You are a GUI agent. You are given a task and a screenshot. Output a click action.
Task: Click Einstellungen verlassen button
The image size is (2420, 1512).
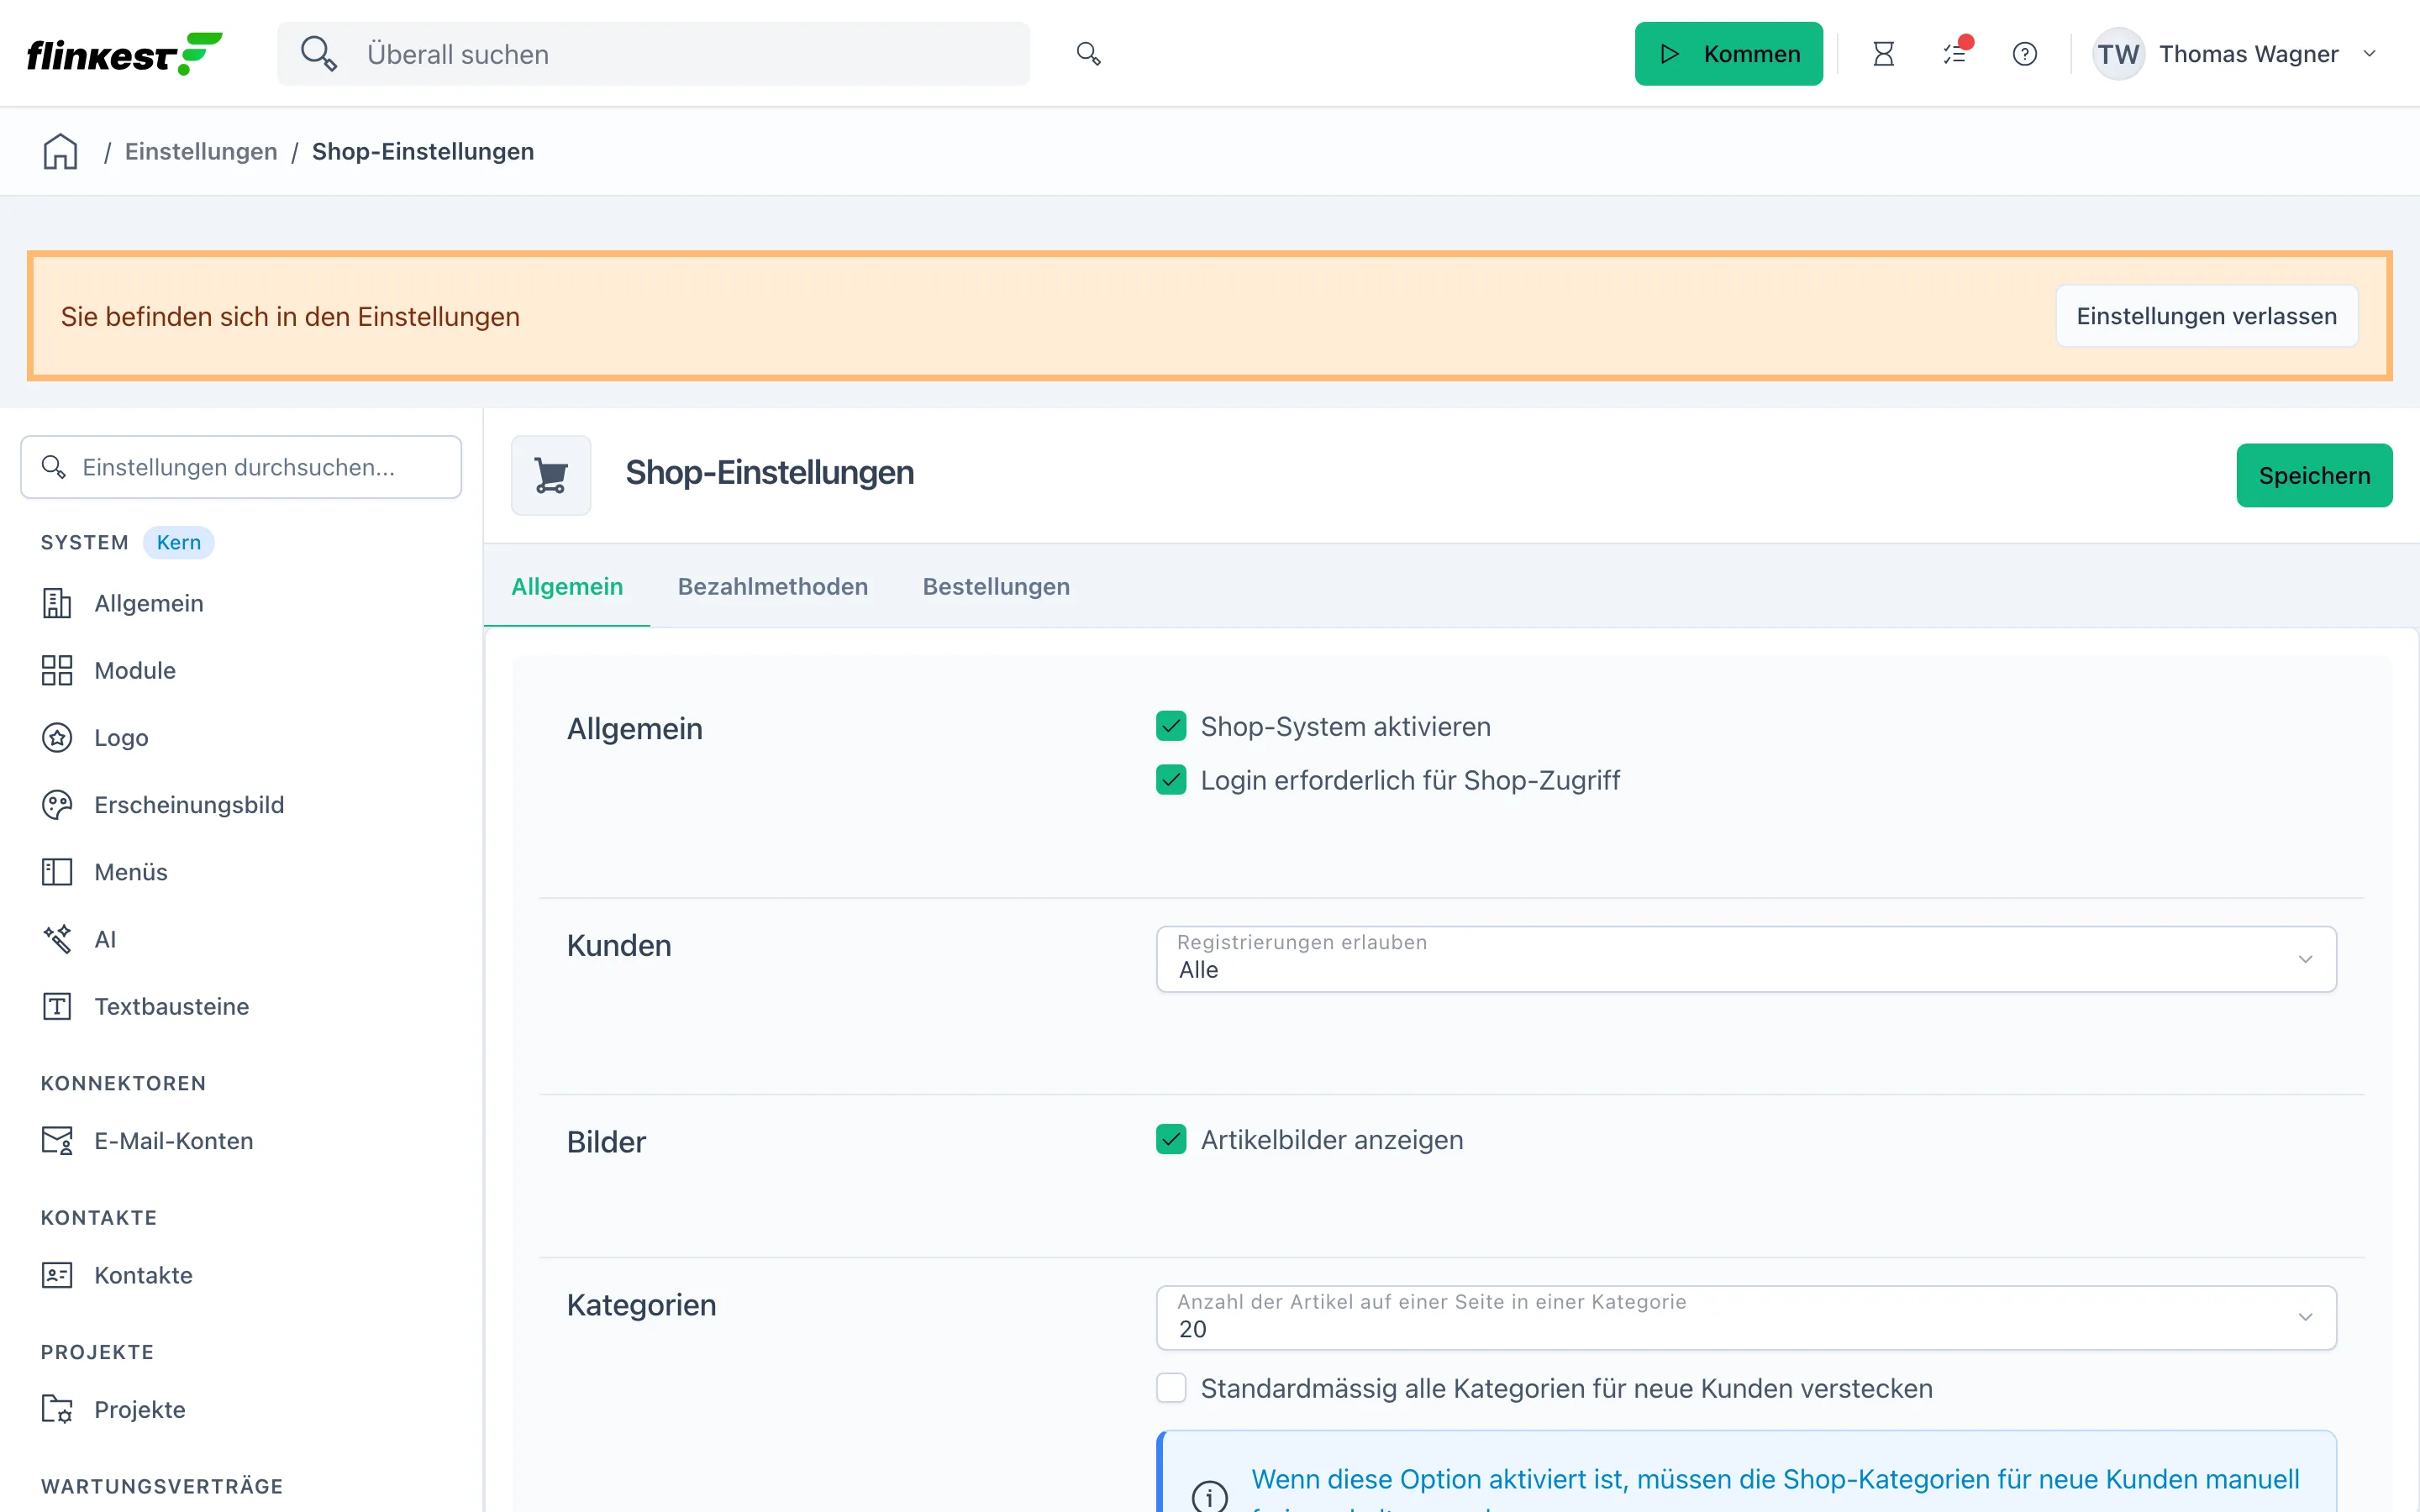[2206, 316]
